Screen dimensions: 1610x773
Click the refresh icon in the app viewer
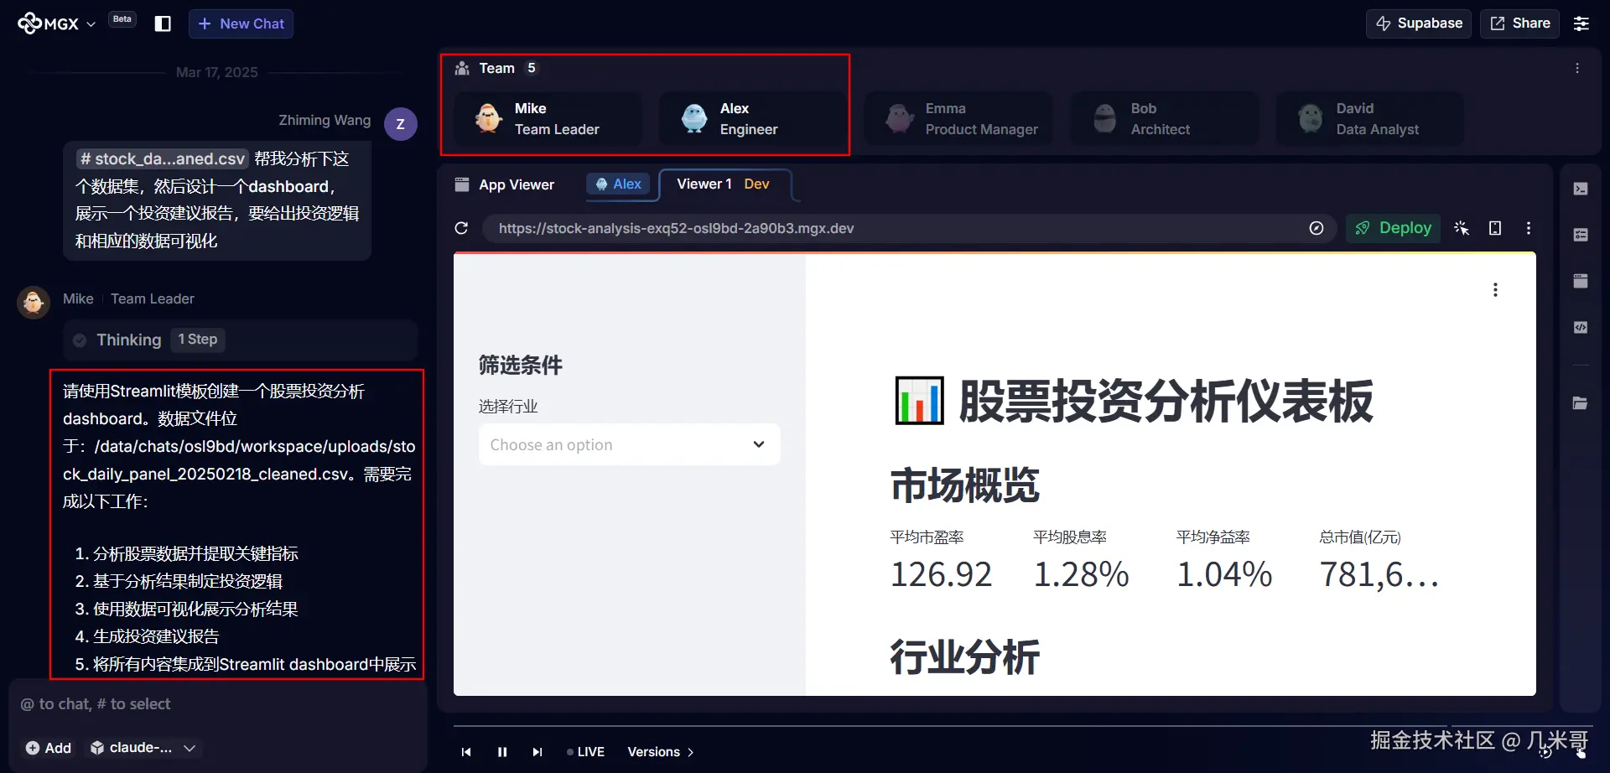click(462, 228)
